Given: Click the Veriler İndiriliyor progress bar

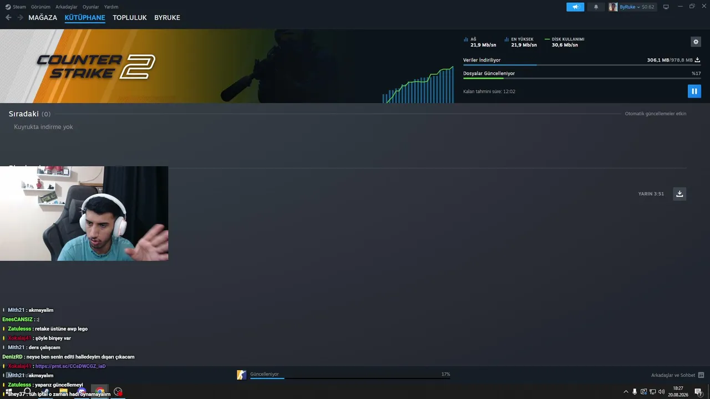Looking at the screenshot, I should [x=582, y=65].
